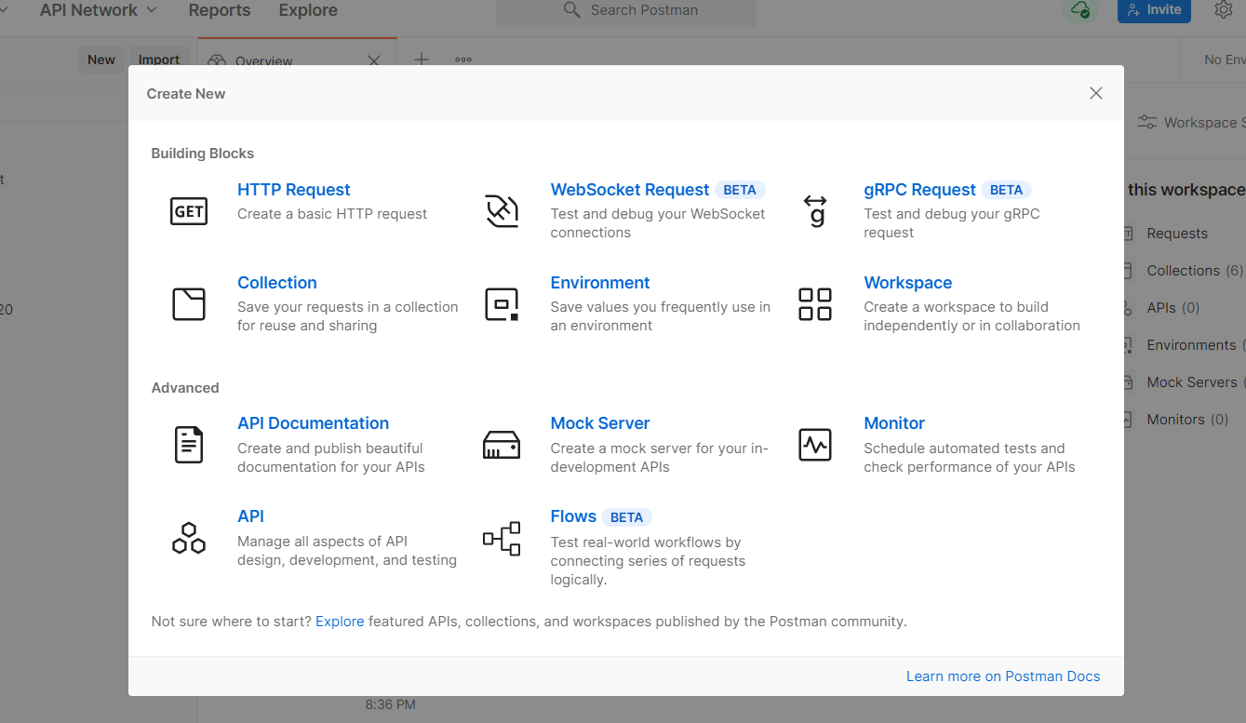The image size is (1246, 723).
Task: Click the gRPC Request icon
Action: 815,211
